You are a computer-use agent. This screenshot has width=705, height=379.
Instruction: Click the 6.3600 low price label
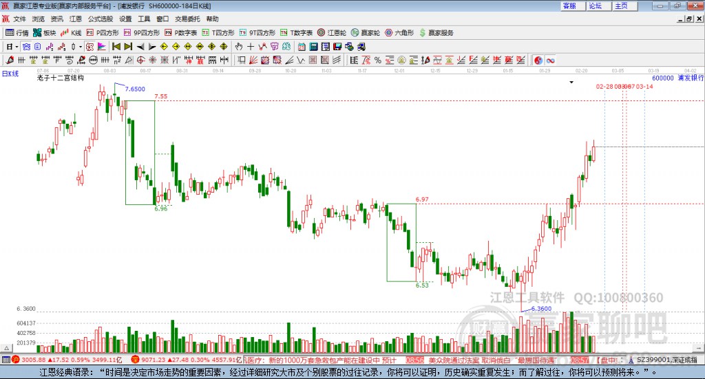pos(541,309)
